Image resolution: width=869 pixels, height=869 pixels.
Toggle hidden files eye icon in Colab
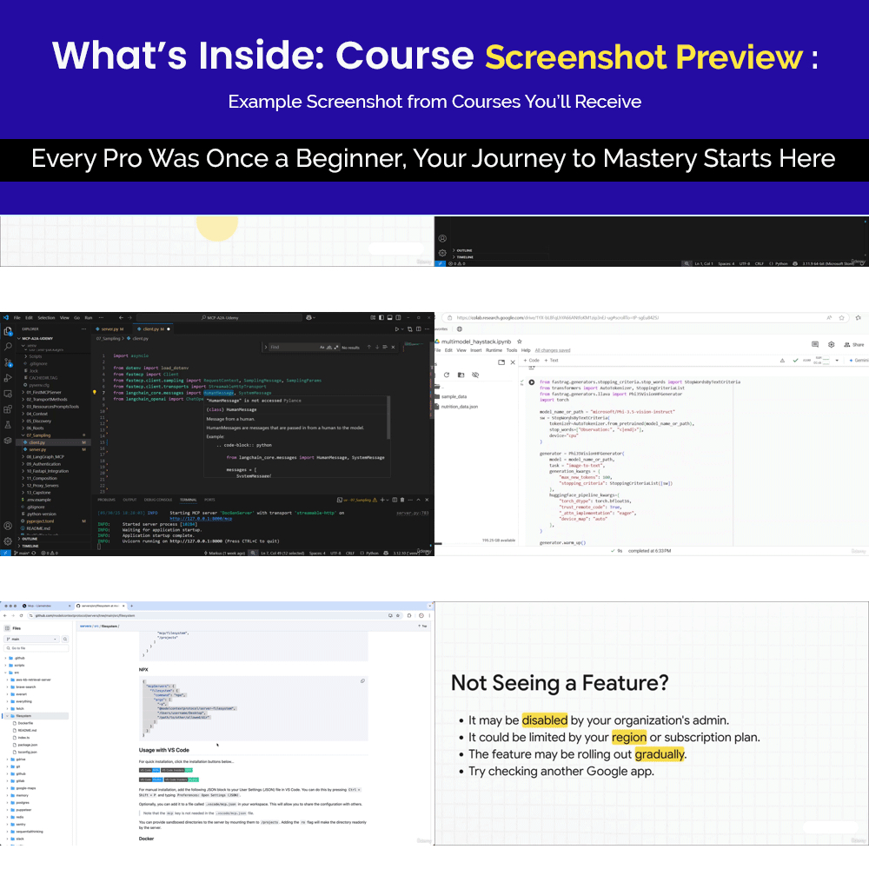(x=474, y=375)
